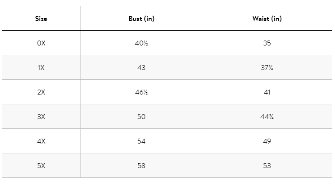Click the bust value 58
The image size is (335, 185).
pos(141,166)
